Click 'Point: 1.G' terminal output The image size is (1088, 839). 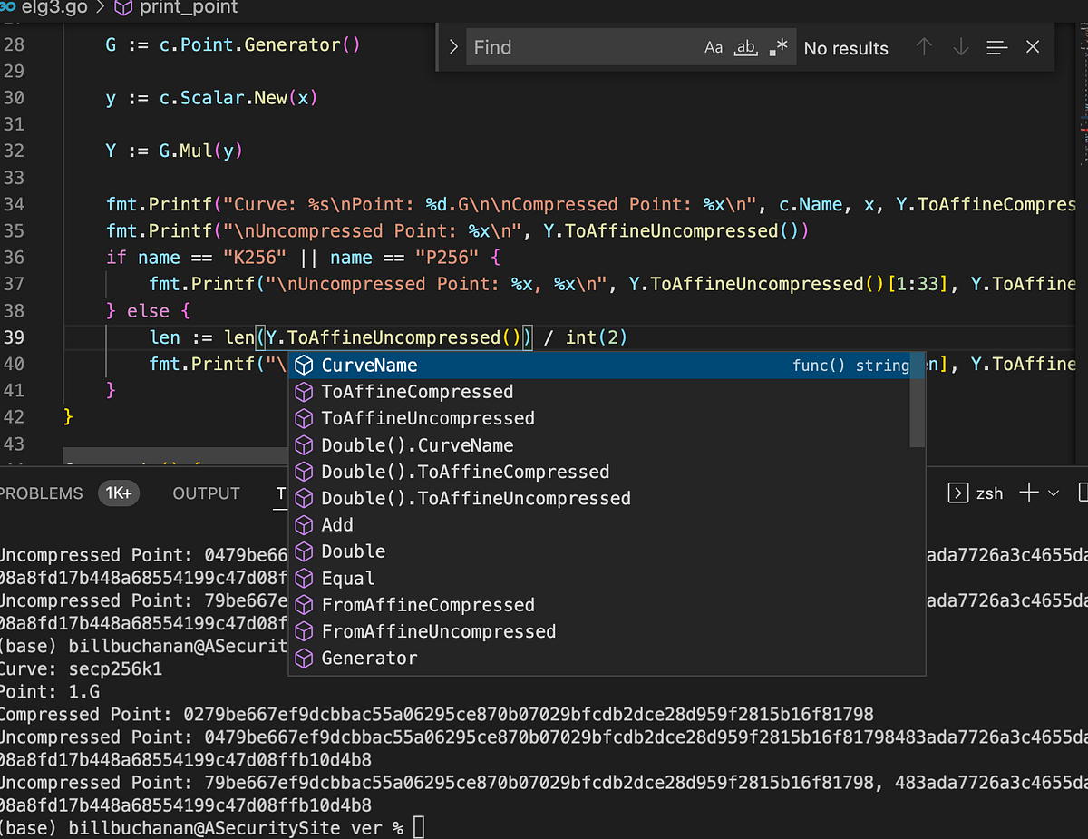tap(50, 692)
